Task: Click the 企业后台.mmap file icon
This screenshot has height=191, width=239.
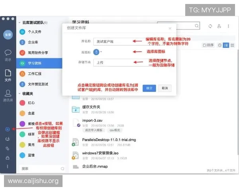Action: [76, 167]
